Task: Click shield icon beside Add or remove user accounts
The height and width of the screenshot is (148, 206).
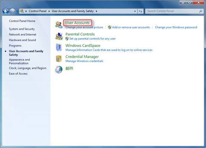Action: (x=109, y=27)
